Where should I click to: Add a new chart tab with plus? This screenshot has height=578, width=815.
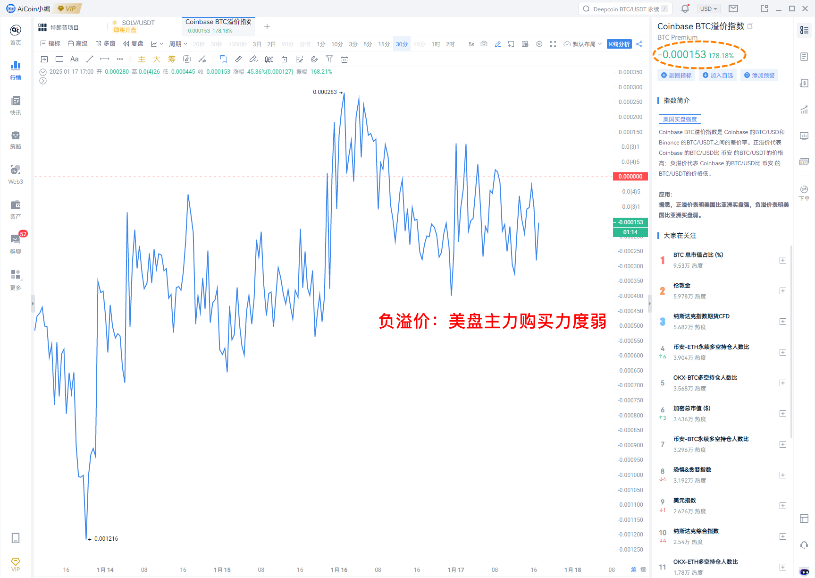coord(267,26)
